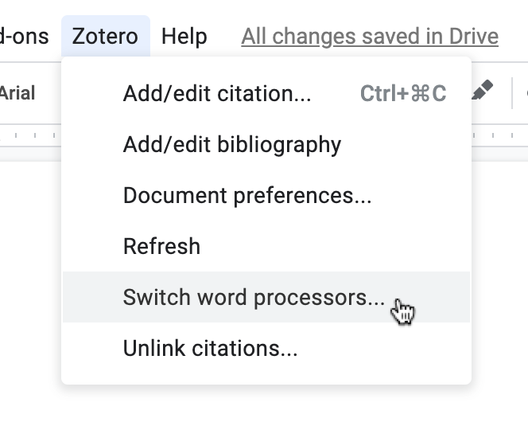The width and height of the screenshot is (528, 422).
Task: Click the ruler segment right of dropdown
Action: 499,137
